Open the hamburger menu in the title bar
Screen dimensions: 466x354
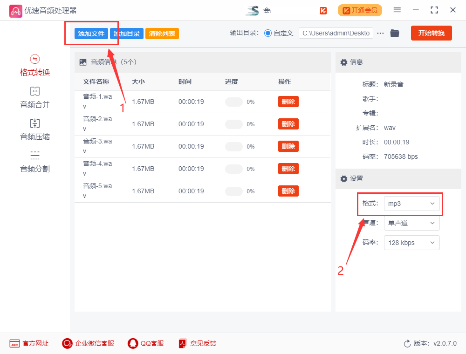(x=397, y=9)
